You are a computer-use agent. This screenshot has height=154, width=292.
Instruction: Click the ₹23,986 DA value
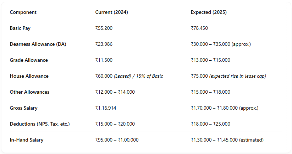point(104,44)
